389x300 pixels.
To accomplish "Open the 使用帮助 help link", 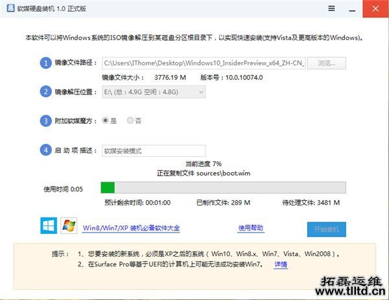I will pyautogui.click(x=251, y=228).
